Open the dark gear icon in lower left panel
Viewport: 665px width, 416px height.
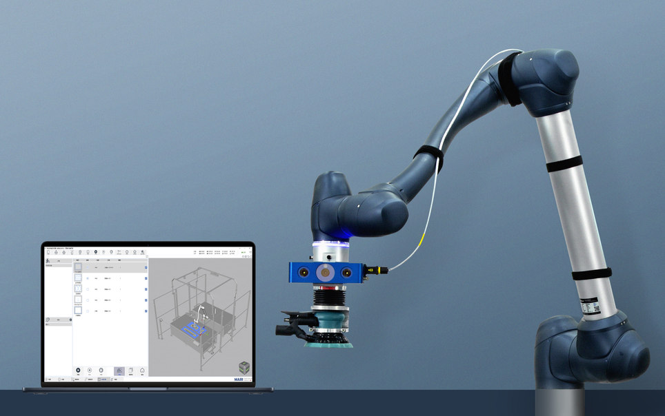[x=70, y=320]
